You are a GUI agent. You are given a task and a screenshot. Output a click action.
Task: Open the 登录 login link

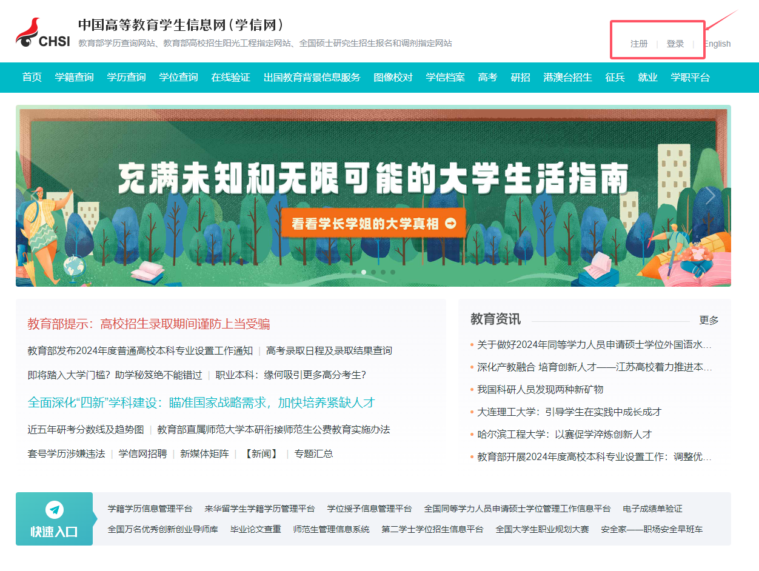tap(675, 44)
